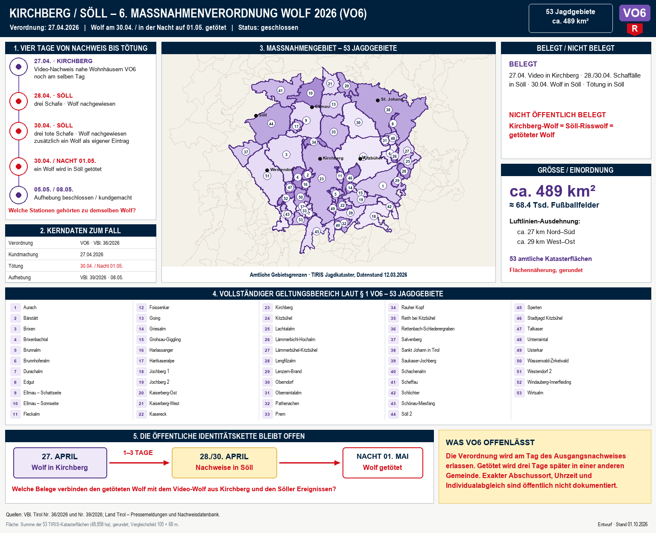Click the '1–3 TAGE' arrow label
656x533 pixels.
138,453
